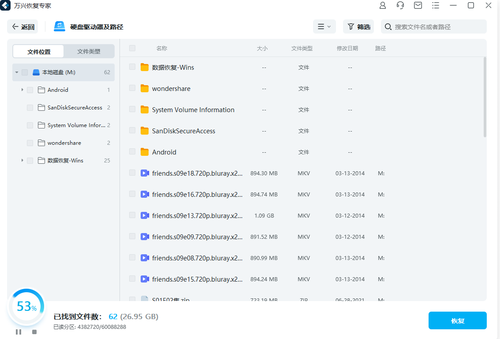Click video icon of friends.s09e15 file
This screenshot has height=339, width=500.
point(145,279)
